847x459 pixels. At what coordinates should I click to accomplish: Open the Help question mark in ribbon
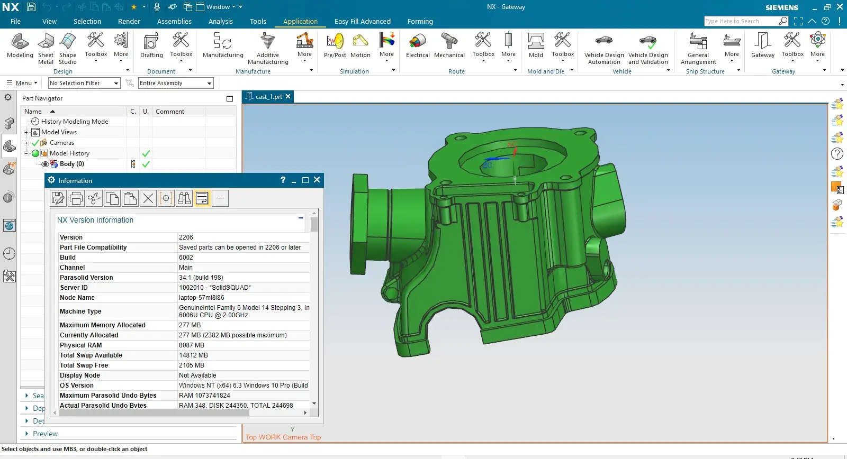pos(825,21)
